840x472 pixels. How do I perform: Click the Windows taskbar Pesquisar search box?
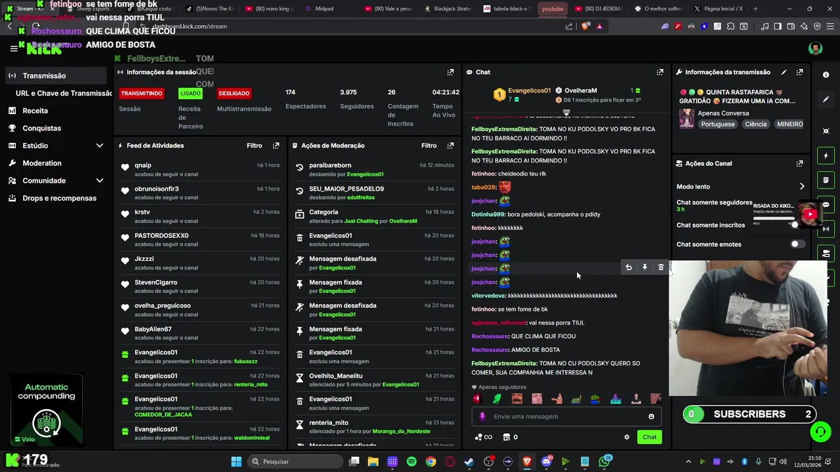coord(295,462)
